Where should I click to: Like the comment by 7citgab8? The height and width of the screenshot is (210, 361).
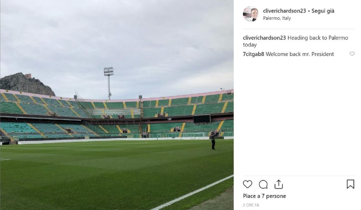coord(352,54)
